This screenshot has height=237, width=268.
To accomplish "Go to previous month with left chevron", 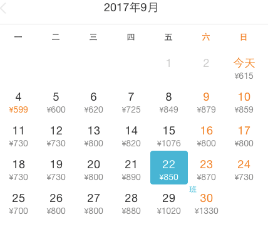I will (x=3, y=8).
